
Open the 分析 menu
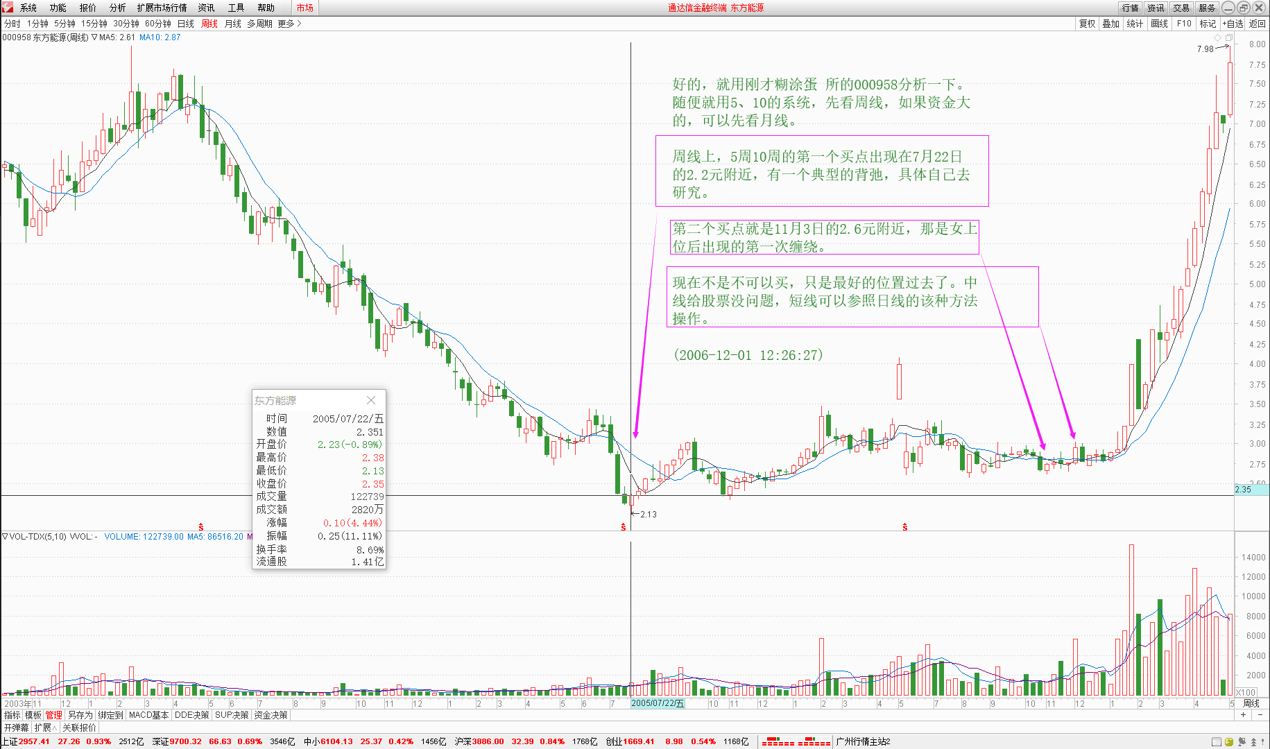coord(117,8)
